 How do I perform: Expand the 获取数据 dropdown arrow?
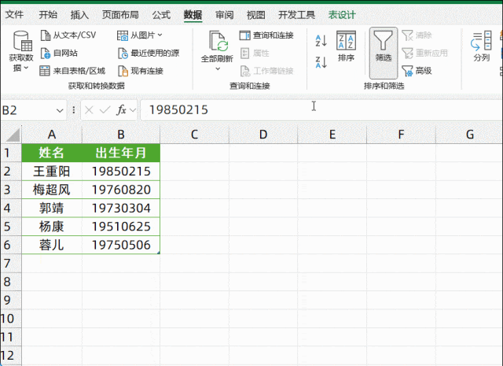[x=26, y=68]
